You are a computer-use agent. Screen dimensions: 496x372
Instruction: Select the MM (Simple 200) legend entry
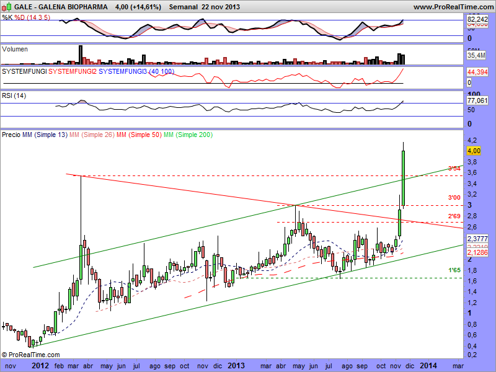(188, 135)
